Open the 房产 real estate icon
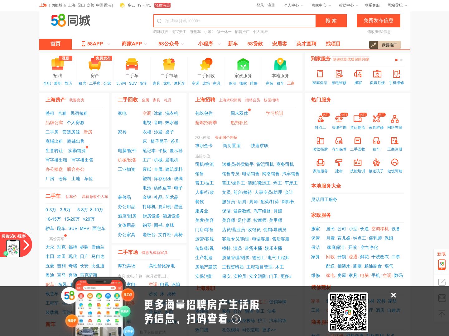 pyautogui.click(x=95, y=64)
